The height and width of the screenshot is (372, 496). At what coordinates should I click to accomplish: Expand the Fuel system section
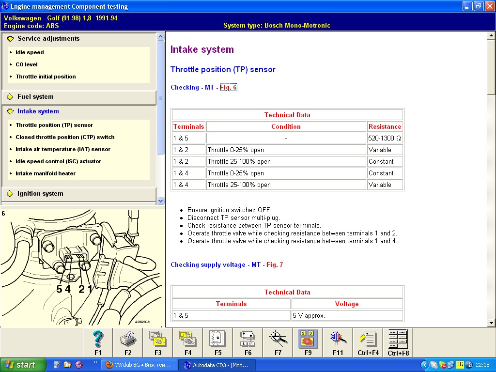point(35,97)
